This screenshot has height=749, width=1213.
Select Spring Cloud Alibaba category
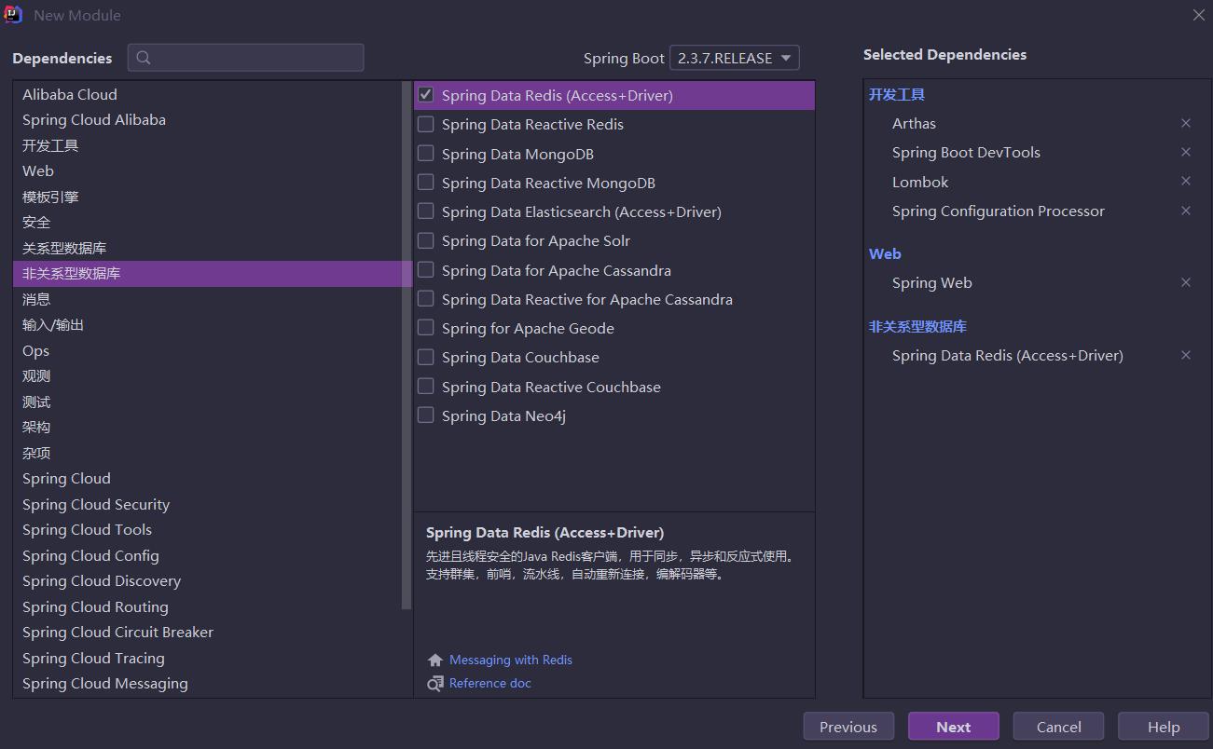click(207, 119)
